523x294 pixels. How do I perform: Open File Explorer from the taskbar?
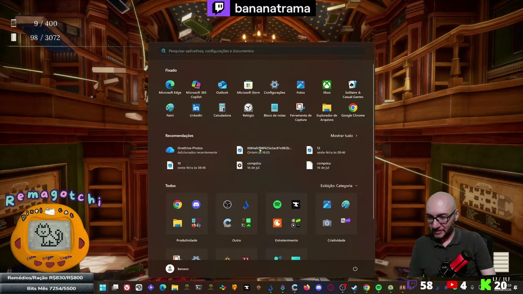coord(175,287)
